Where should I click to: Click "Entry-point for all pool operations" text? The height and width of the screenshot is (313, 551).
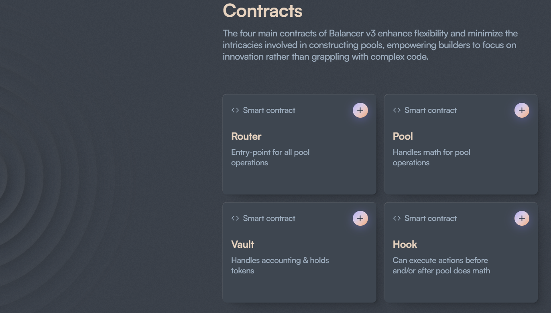coord(270,157)
